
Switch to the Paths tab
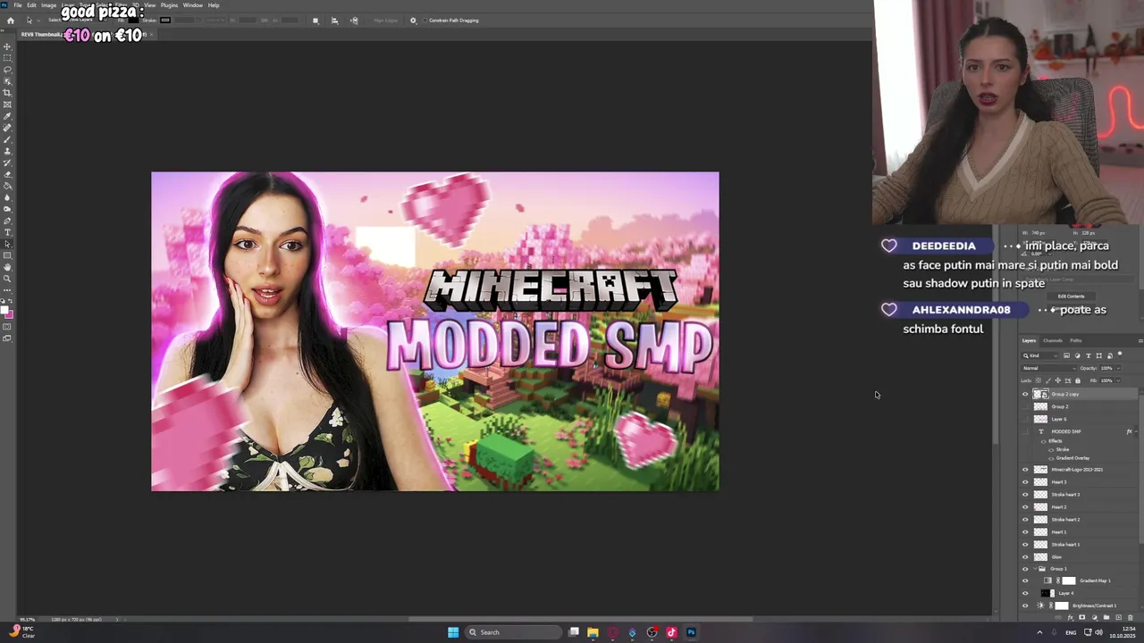point(1076,340)
